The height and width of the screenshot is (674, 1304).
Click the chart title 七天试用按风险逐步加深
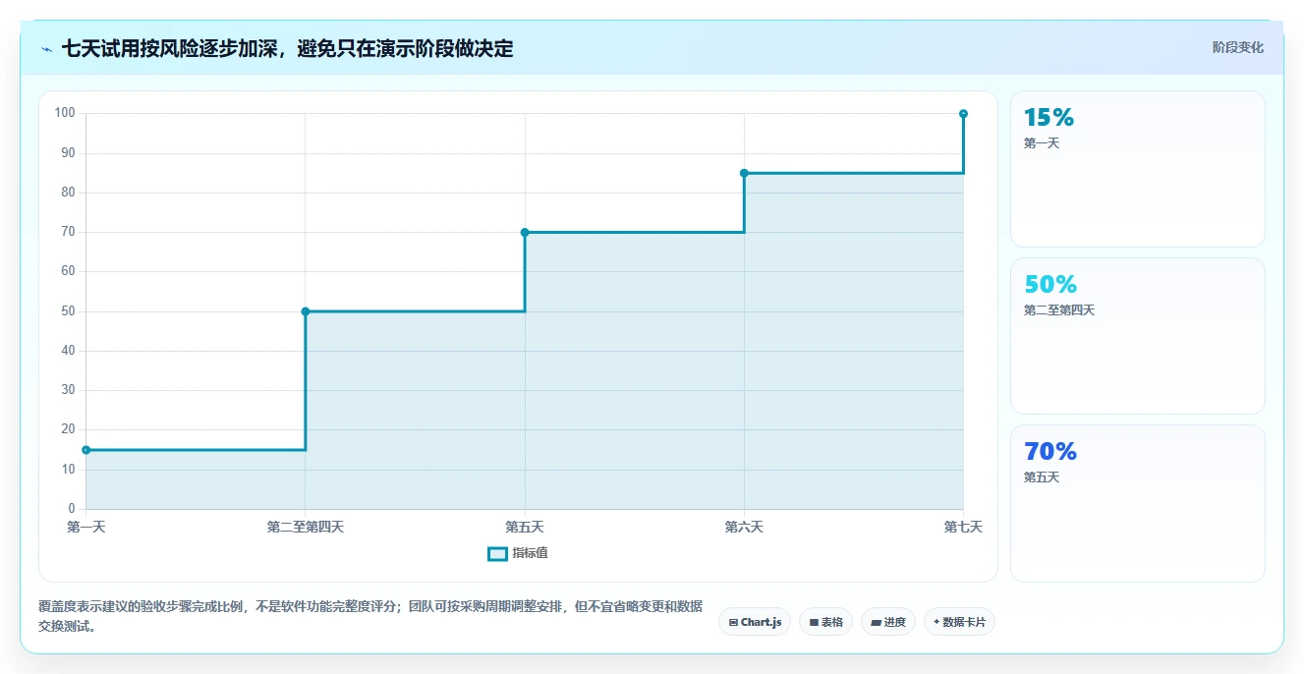pyautogui.click(x=287, y=48)
